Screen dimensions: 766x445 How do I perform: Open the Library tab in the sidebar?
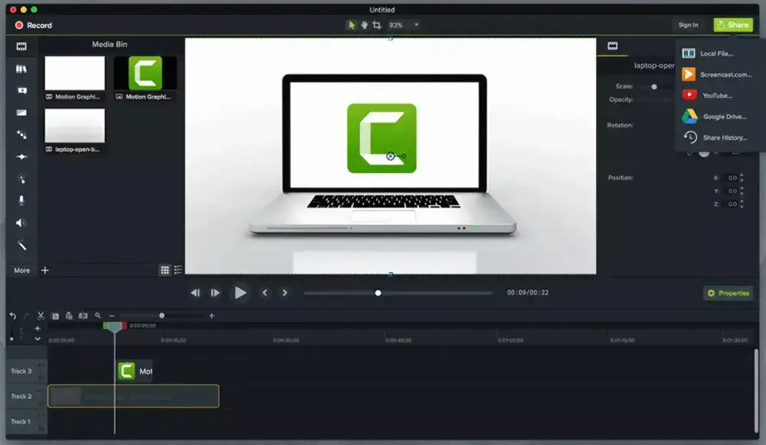click(21, 69)
